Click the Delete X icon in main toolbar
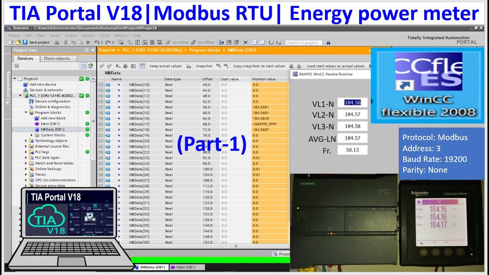The width and height of the screenshot is (489, 275). tap(88, 42)
